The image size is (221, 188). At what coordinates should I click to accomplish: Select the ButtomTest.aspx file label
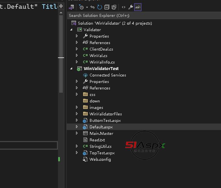click(x=105, y=121)
